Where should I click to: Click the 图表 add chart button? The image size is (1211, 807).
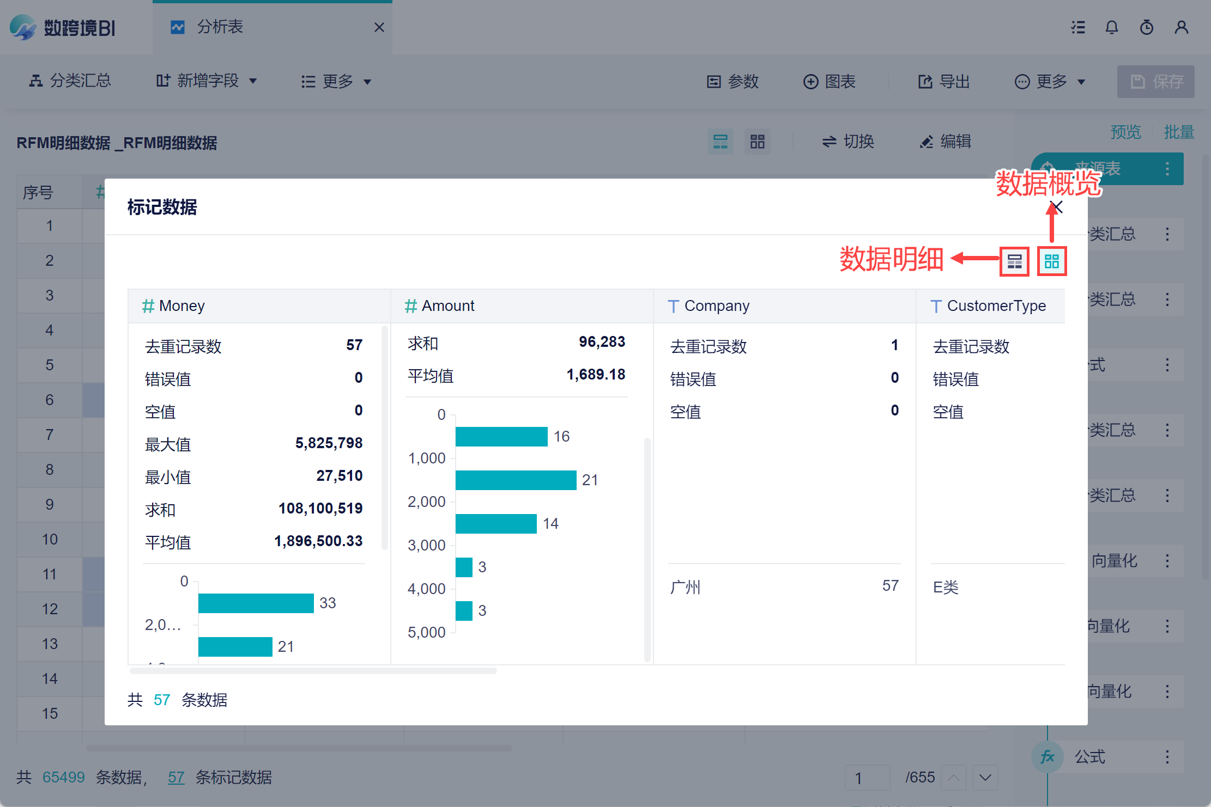coord(829,82)
